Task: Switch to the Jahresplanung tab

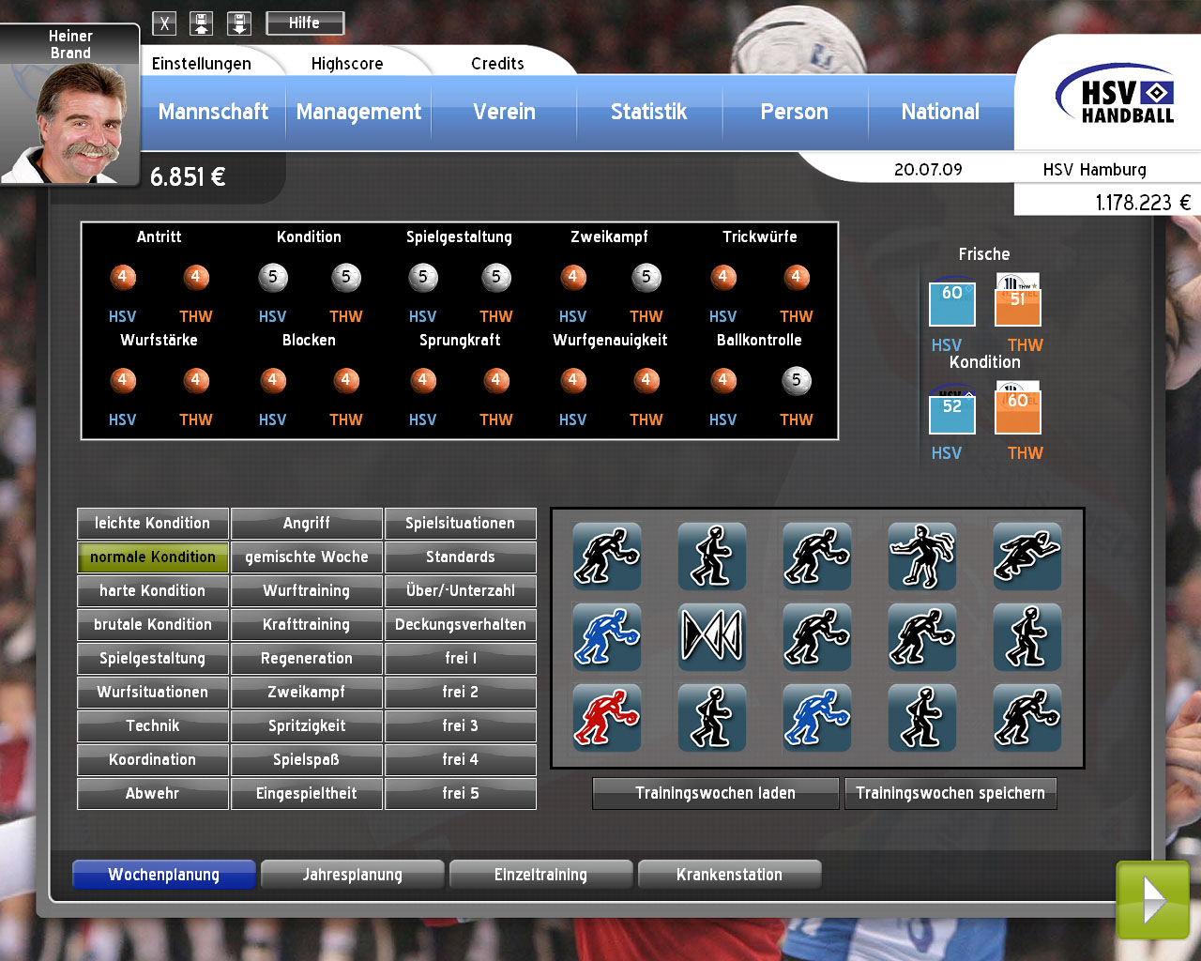Action: coord(352,875)
